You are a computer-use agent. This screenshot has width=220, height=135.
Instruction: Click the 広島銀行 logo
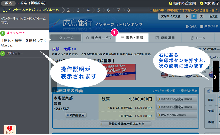point(78,23)
